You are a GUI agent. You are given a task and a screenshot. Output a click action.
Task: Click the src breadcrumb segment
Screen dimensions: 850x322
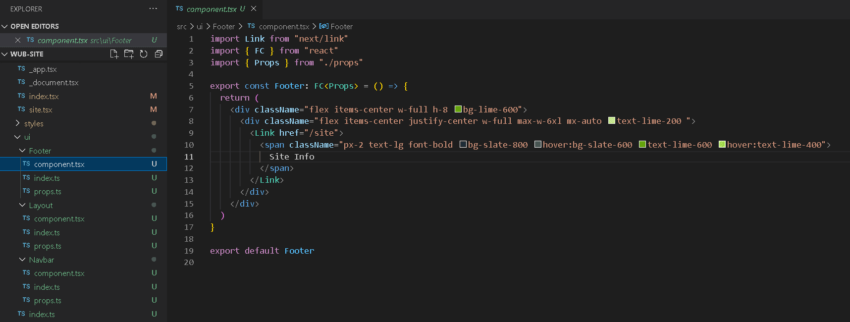pos(182,26)
